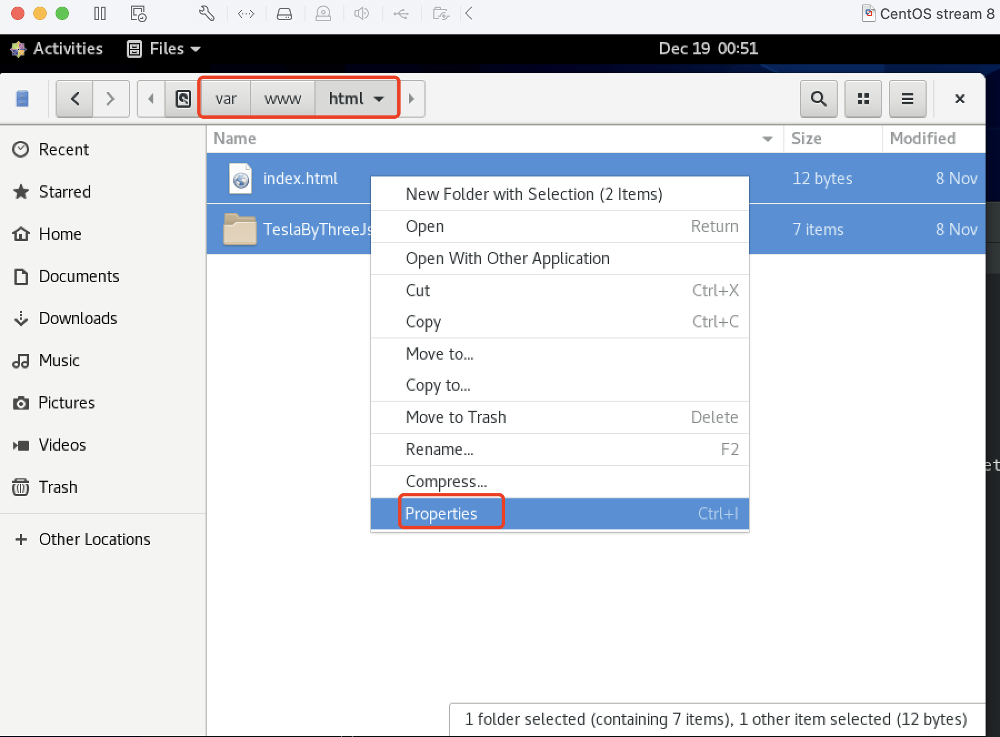1000x737 pixels.
Task: Click the search magnifier icon in Files
Action: pyautogui.click(x=818, y=99)
